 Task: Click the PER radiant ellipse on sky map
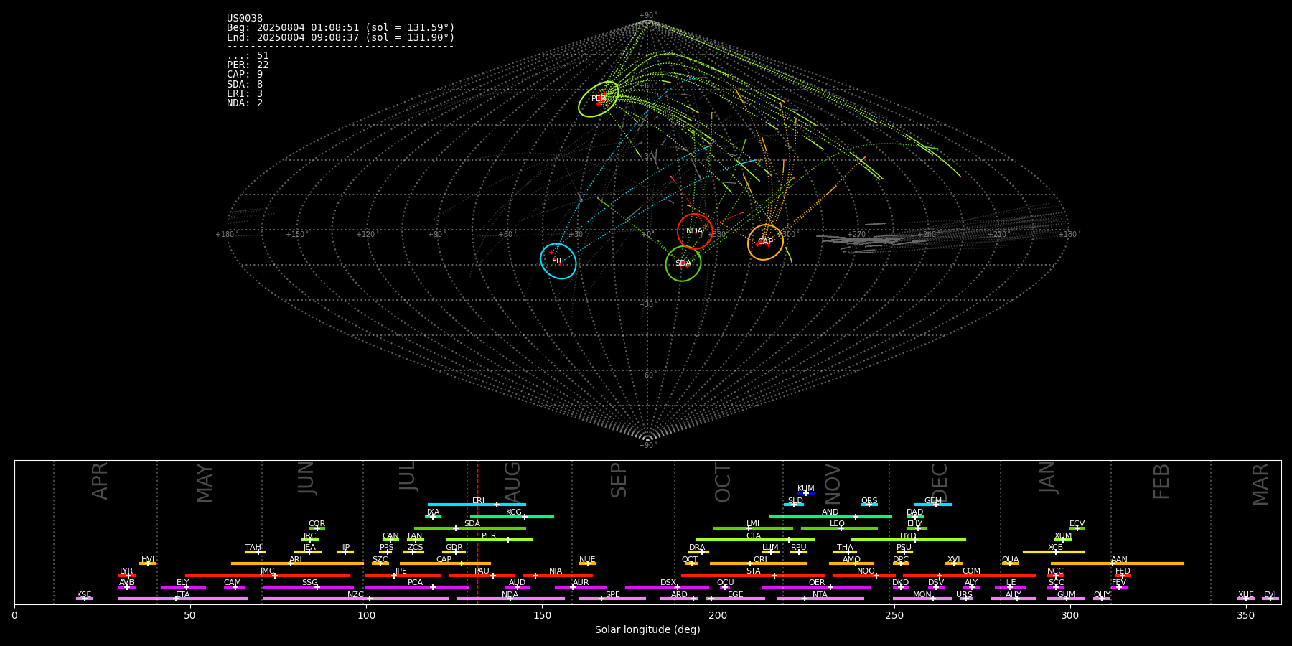pos(599,99)
